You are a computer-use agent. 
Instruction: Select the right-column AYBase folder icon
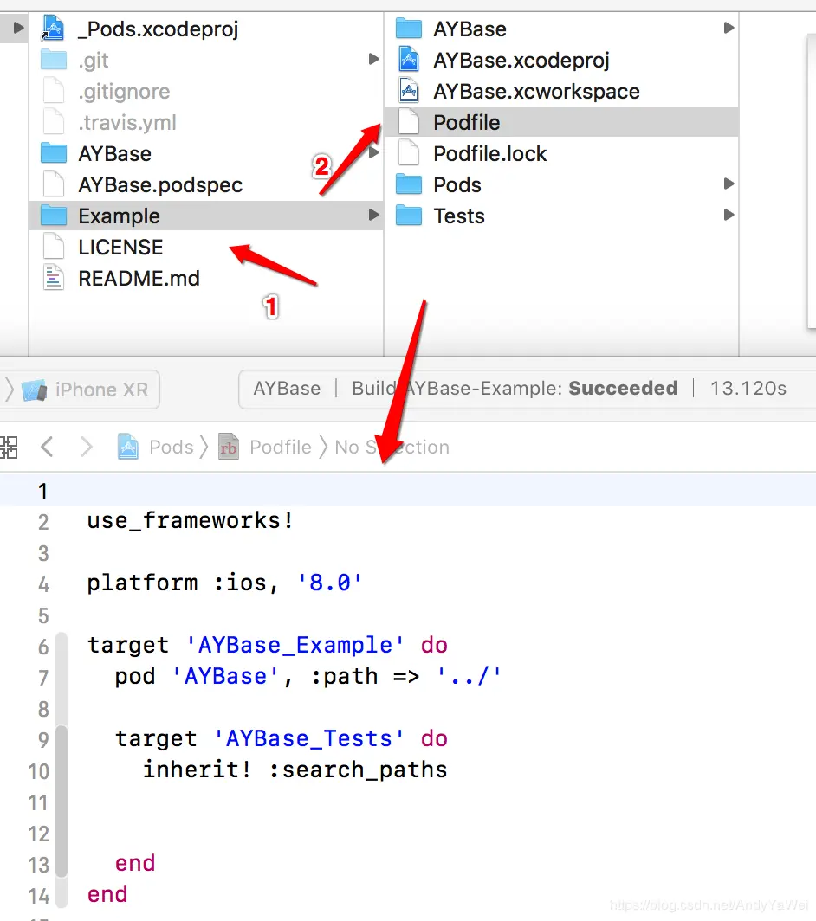[x=409, y=29]
